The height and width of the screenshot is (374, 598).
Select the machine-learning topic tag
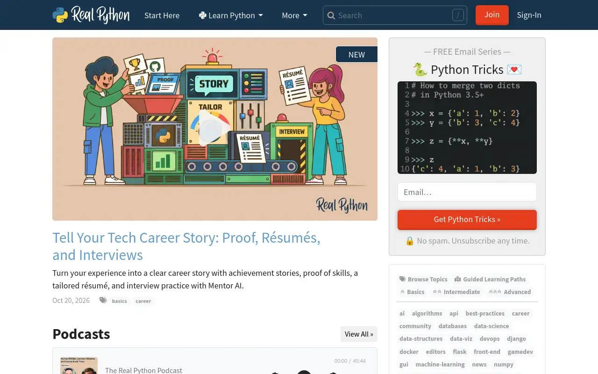pos(440,364)
